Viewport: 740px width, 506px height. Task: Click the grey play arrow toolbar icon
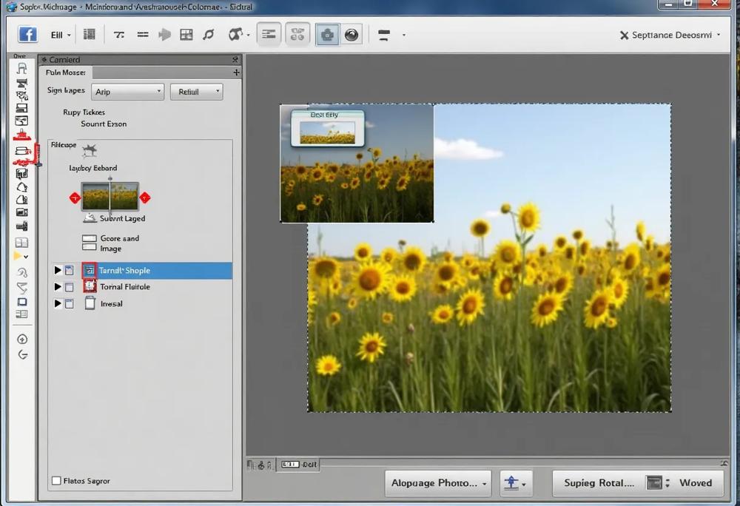[x=165, y=35]
